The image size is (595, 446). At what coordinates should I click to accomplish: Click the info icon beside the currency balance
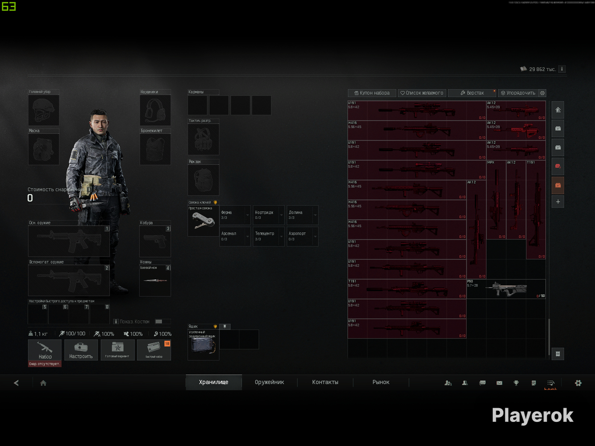point(562,69)
